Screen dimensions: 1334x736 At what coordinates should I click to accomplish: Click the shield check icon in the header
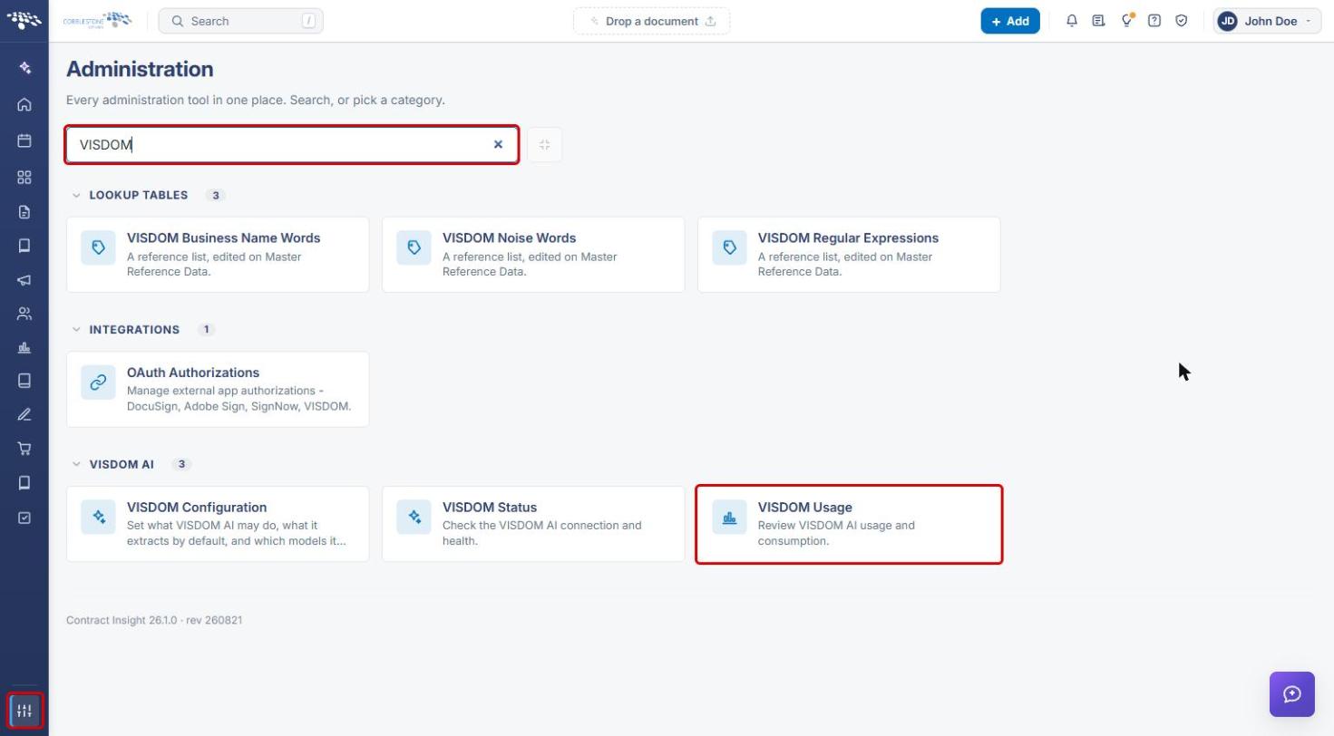coord(1182,21)
